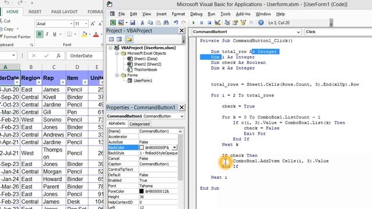Open Project Explorer toolbar icon
372x209 pixels.
coord(227,23)
